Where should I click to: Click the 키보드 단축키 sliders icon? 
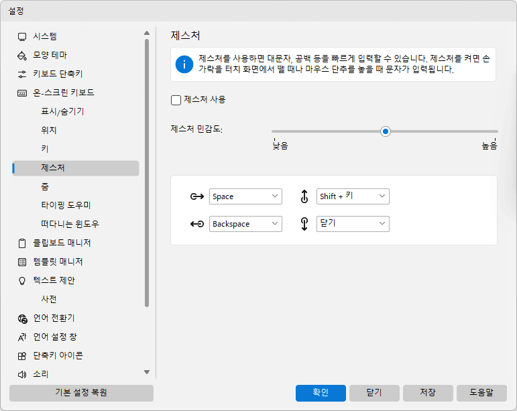click(x=22, y=74)
